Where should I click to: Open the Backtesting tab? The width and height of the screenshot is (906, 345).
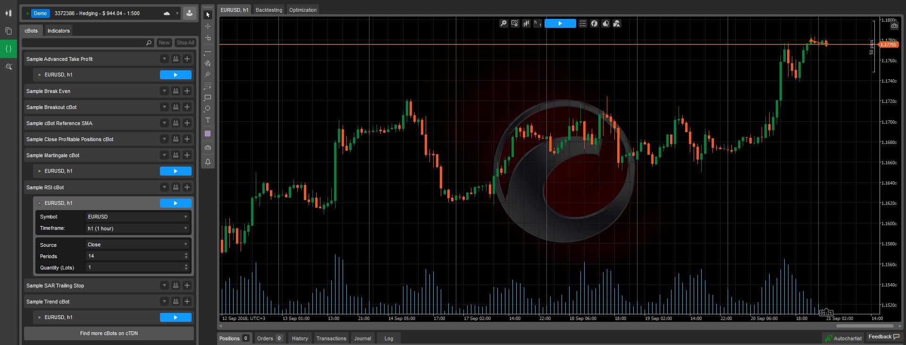[x=269, y=10]
